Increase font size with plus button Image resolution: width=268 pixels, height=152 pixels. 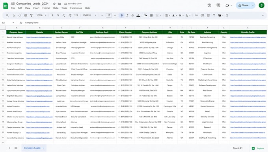115,15
